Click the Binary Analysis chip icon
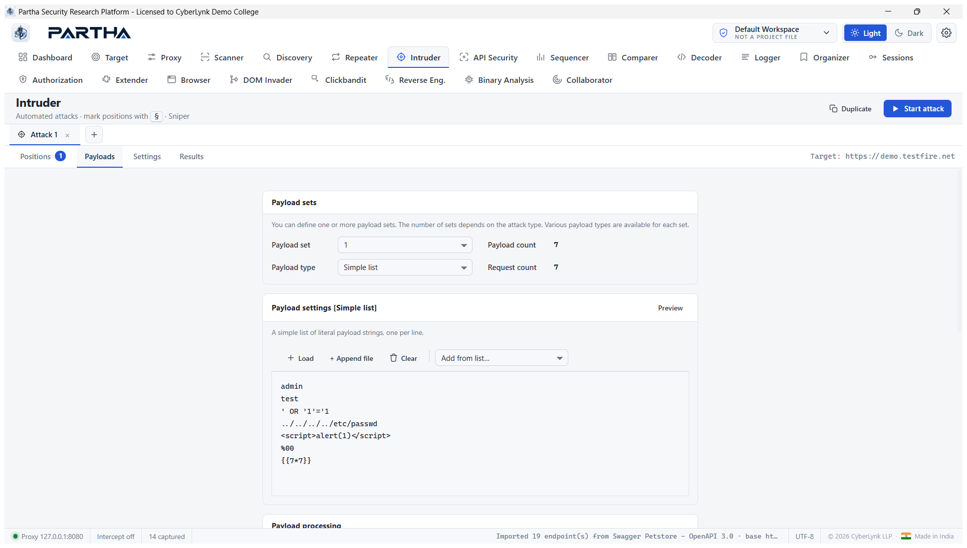The height and width of the screenshot is (548, 967). point(469,80)
